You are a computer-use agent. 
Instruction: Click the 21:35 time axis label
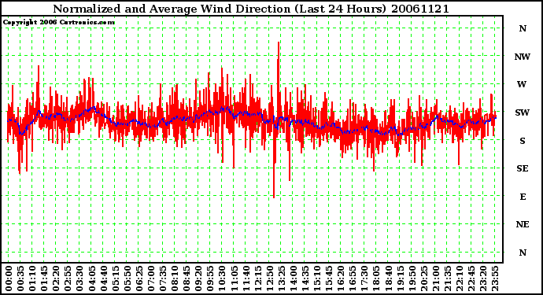448,278
